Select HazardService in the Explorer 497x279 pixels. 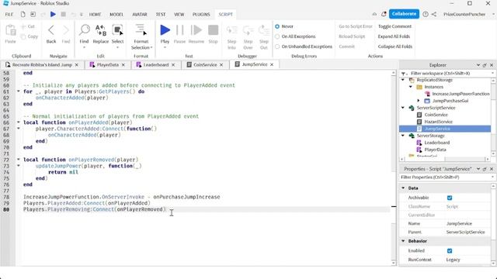click(x=438, y=122)
